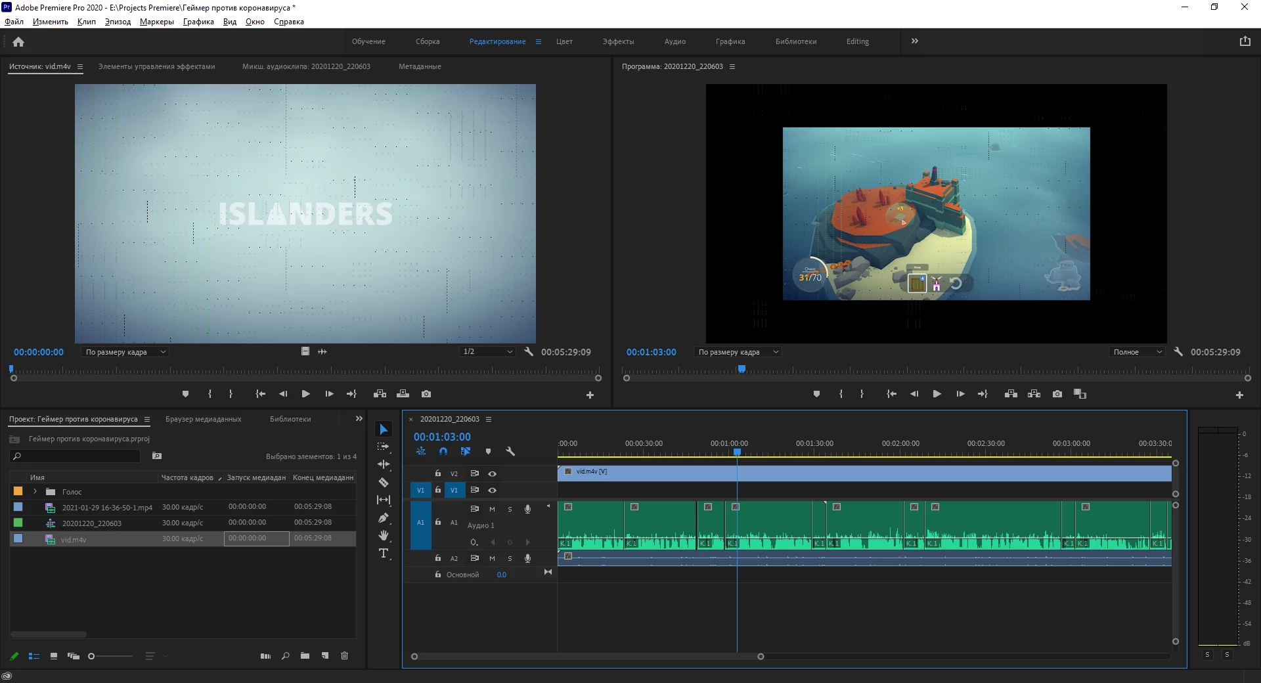Open the Маркеры menu
The height and width of the screenshot is (683, 1261).
157,22
